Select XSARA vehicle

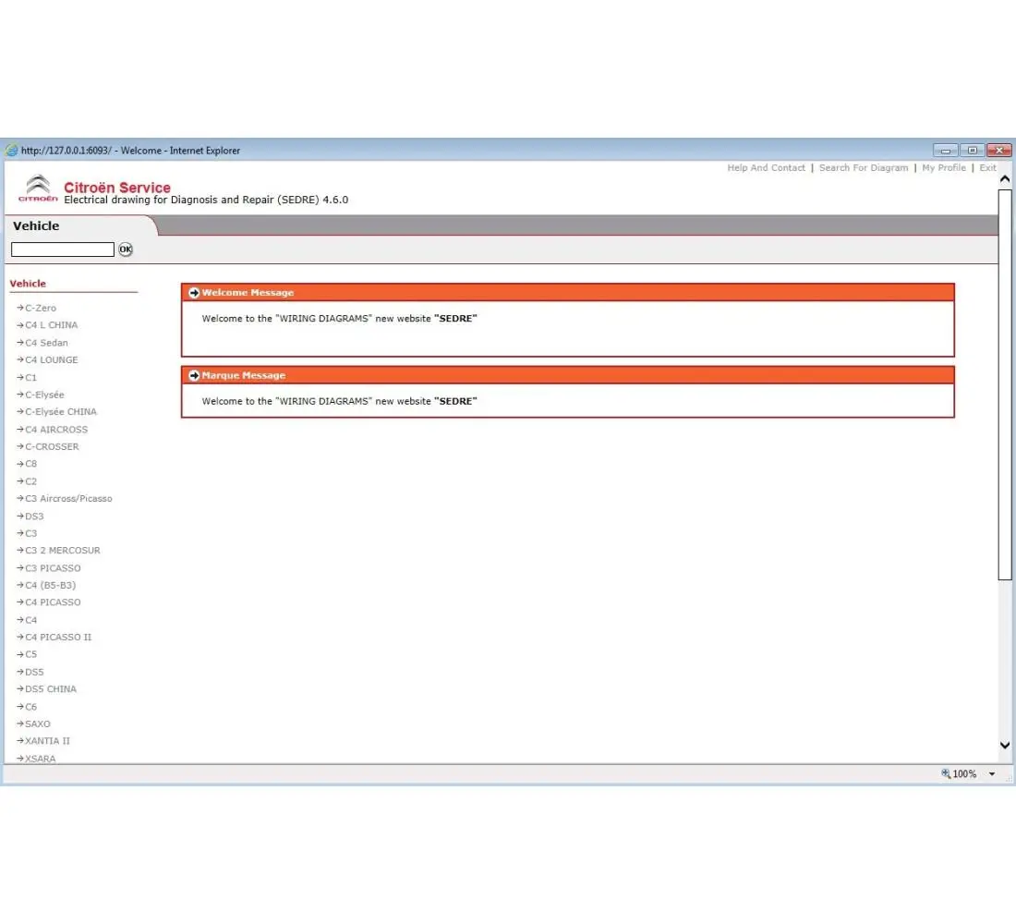pyautogui.click(x=40, y=758)
